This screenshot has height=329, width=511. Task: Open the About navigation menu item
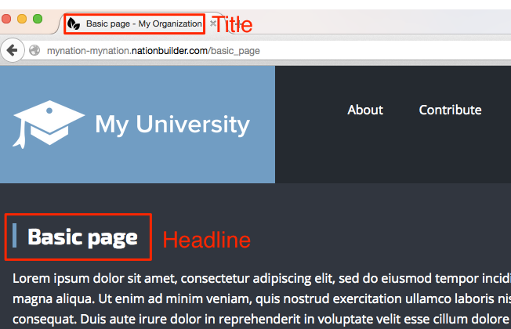[365, 110]
